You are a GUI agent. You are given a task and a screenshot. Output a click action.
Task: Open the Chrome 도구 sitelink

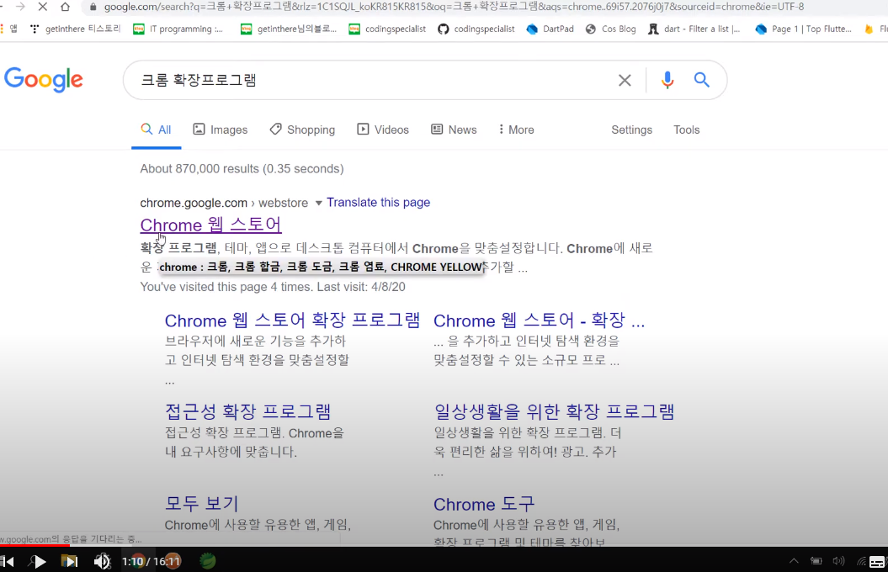484,504
